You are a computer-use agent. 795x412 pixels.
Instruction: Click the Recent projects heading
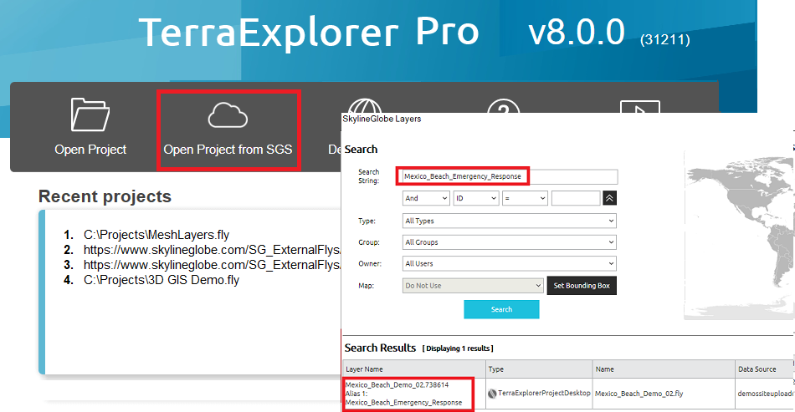click(105, 196)
